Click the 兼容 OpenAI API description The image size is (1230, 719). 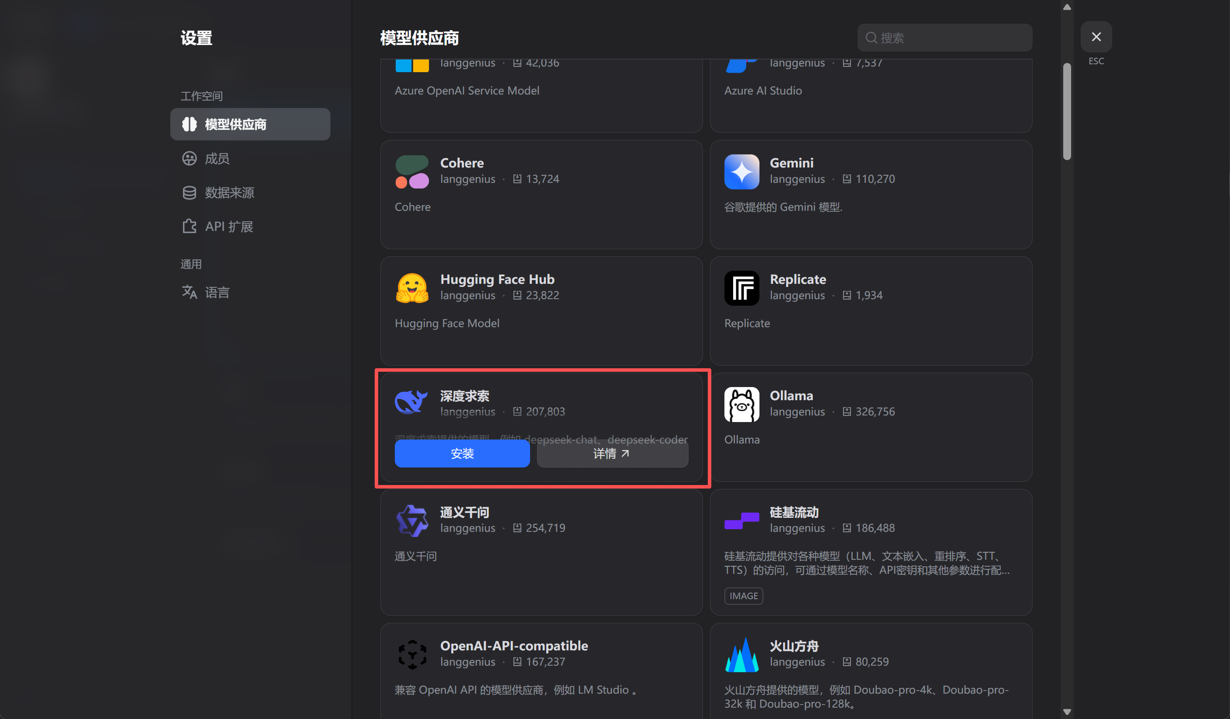point(516,690)
